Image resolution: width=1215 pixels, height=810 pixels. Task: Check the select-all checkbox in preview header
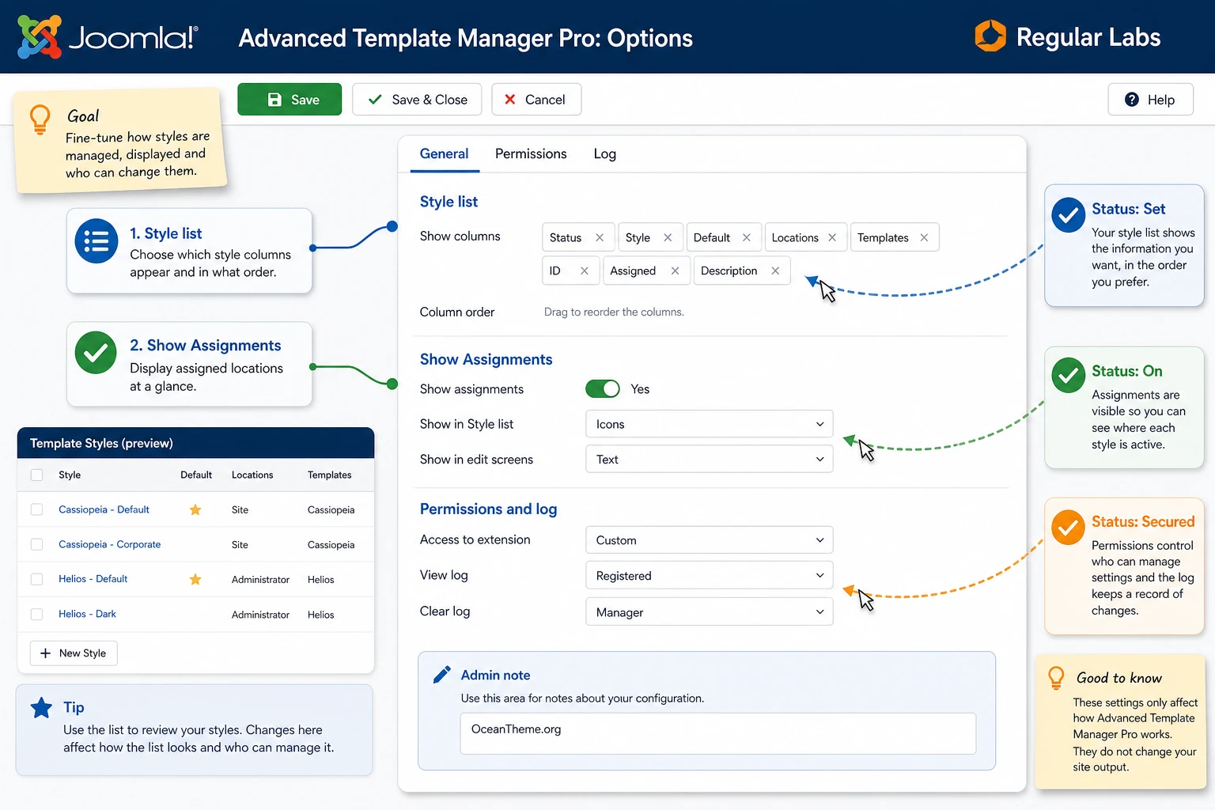pyautogui.click(x=36, y=475)
